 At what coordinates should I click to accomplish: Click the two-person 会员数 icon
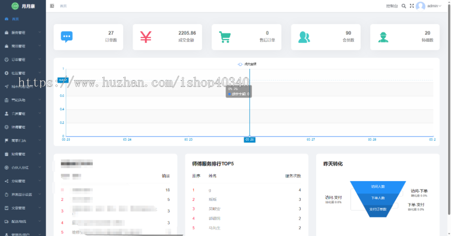tap(304, 37)
